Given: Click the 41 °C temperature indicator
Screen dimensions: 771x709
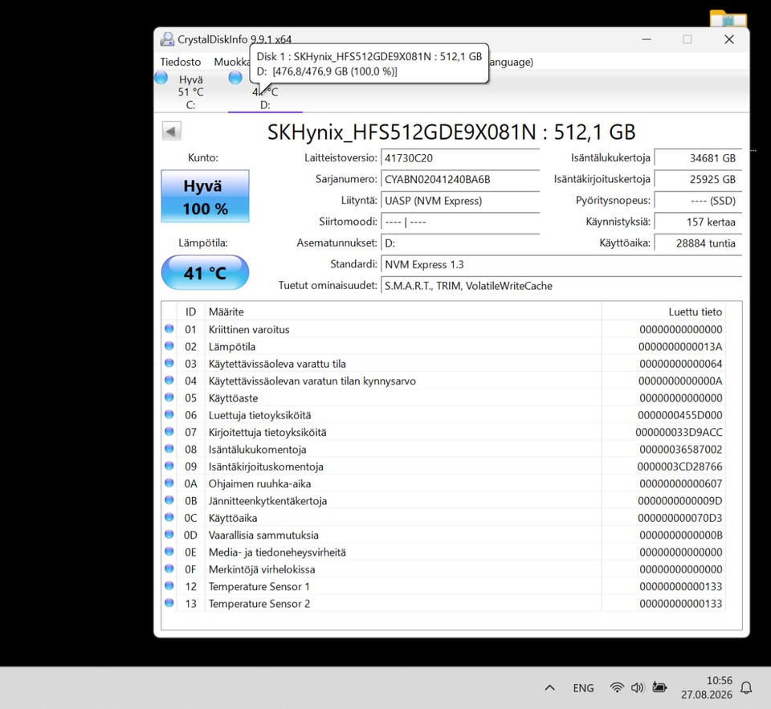Looking at the screenshot, I should point(205,273).
